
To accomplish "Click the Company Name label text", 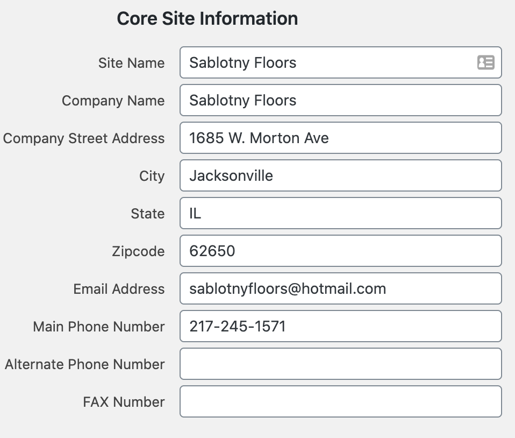I will pos(113,101).
